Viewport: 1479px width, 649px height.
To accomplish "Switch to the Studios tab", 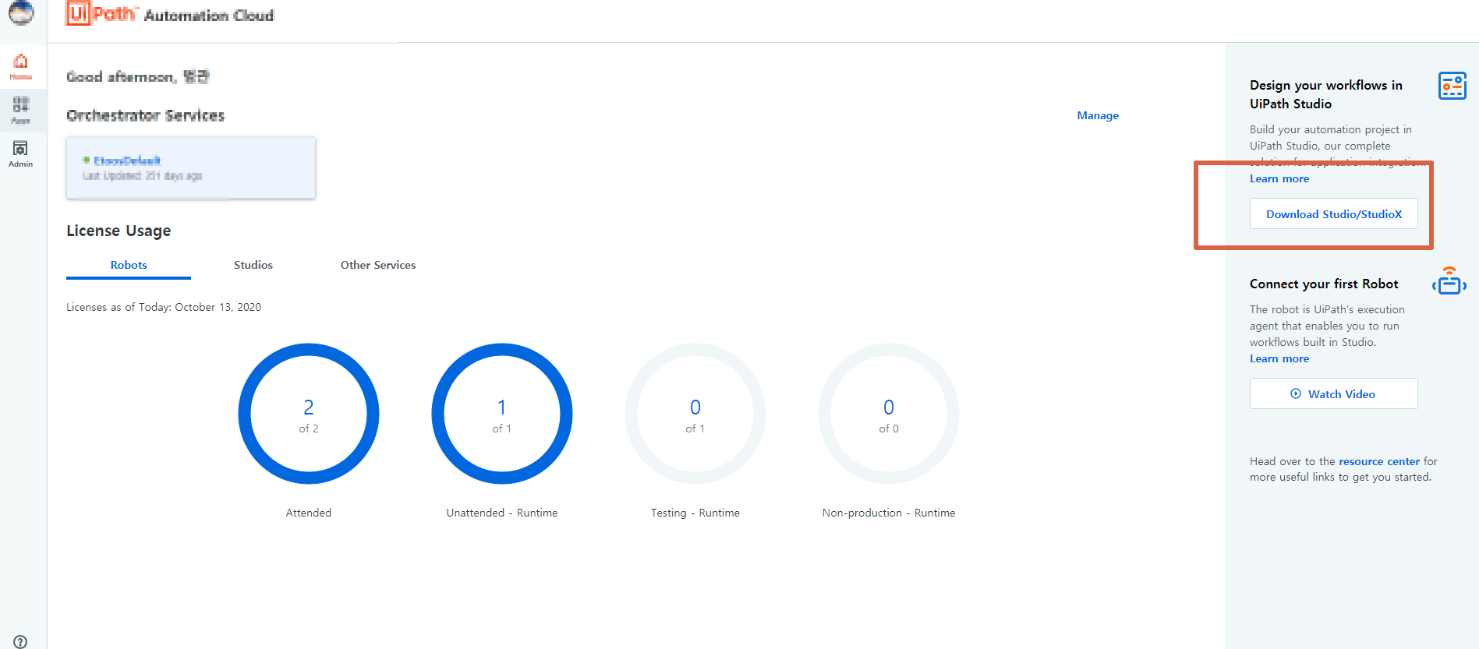I will click(x=253, y=265).
